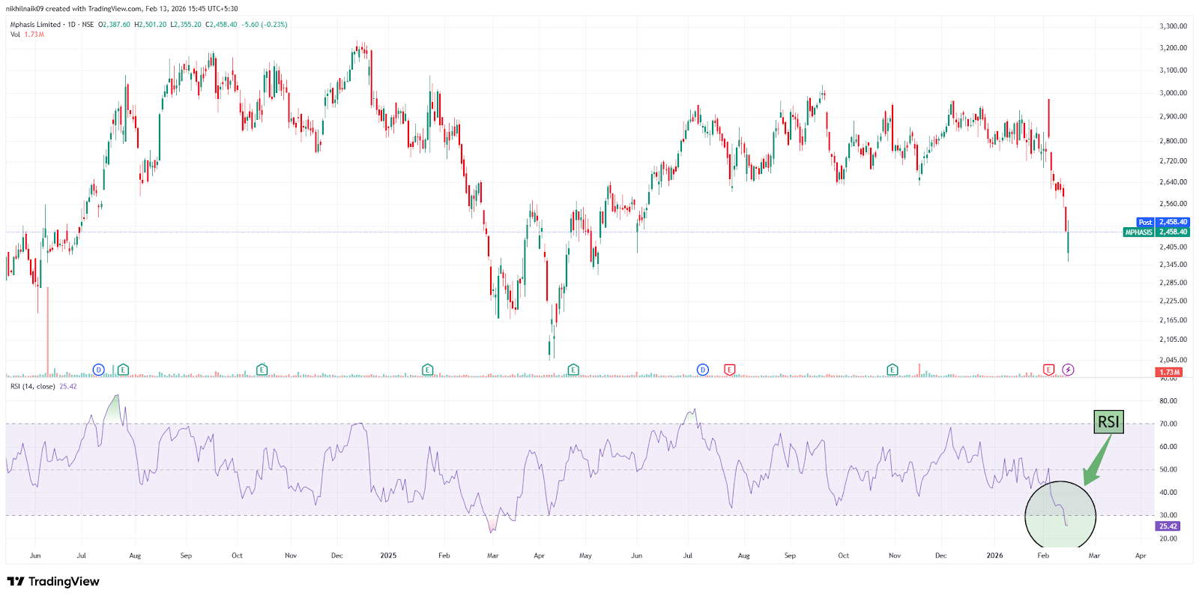Select the Mphasis Limited symbol title
1199x599 pixels.
[x=35, y=25]
